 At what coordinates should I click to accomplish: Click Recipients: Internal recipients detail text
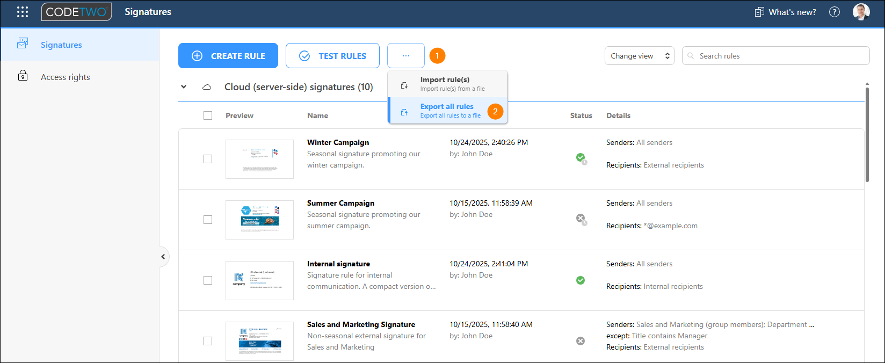point(655,286)
